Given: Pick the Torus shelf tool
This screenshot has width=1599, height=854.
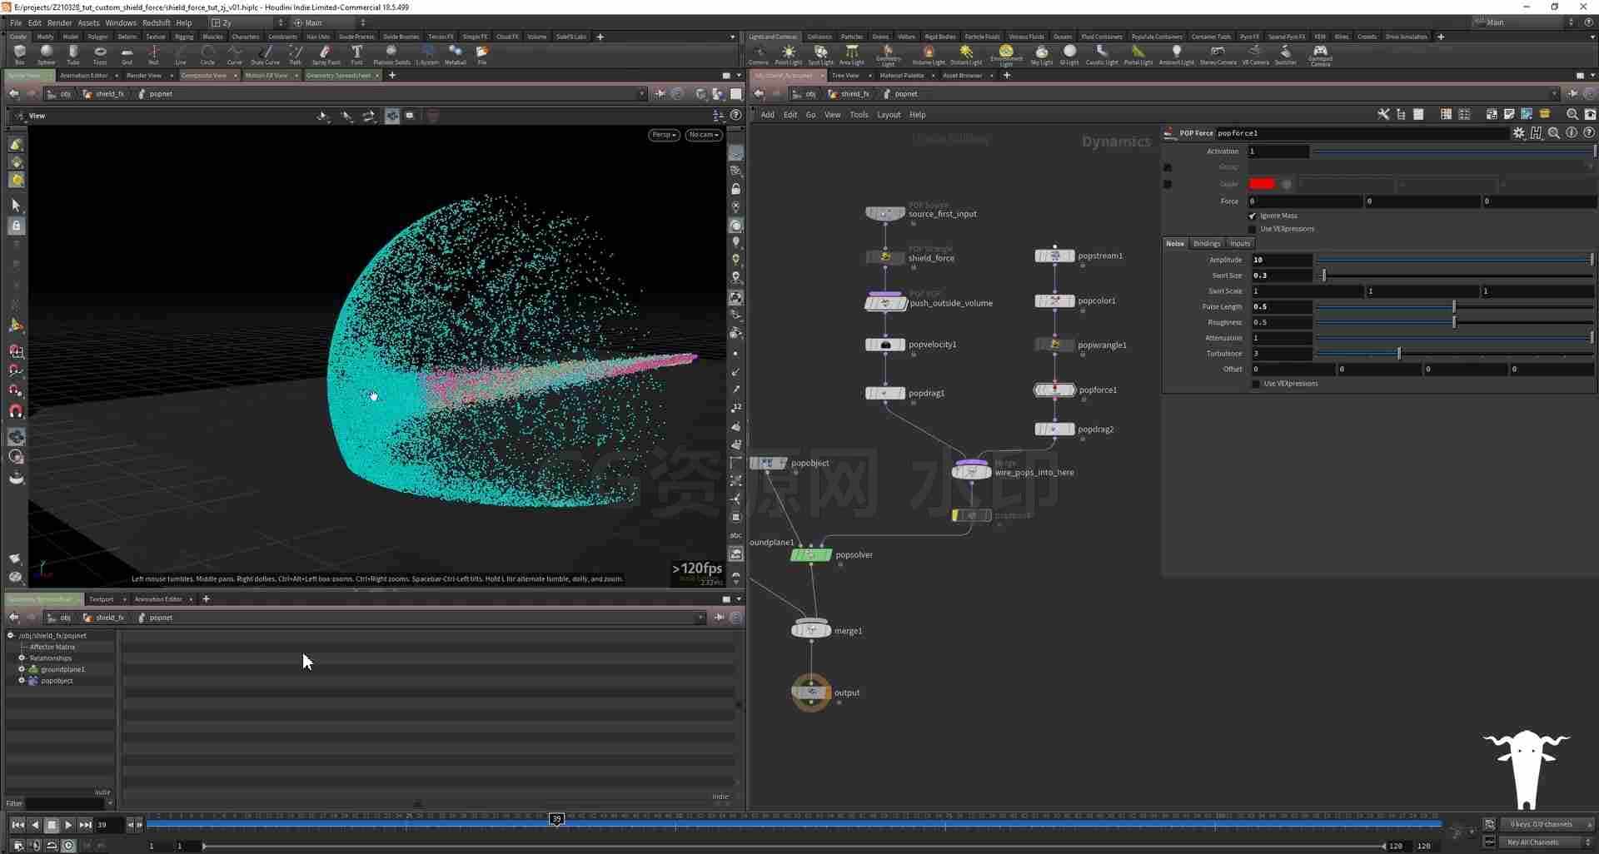Looking at the screenshot, I should point(100,55).
